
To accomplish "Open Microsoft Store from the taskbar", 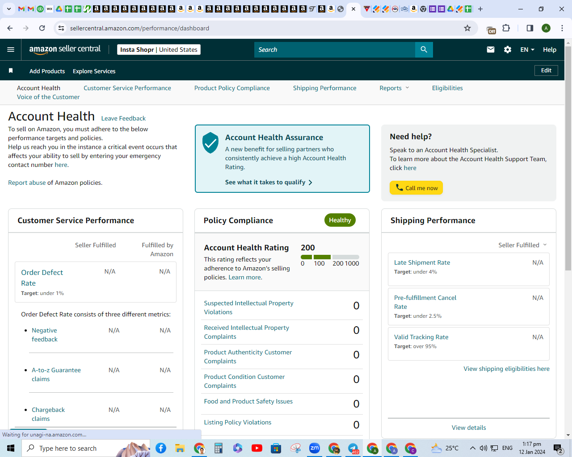I will 276,448.
